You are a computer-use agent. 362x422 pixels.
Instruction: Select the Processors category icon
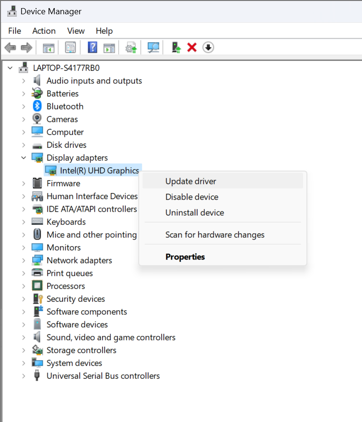tap(37, 286)
